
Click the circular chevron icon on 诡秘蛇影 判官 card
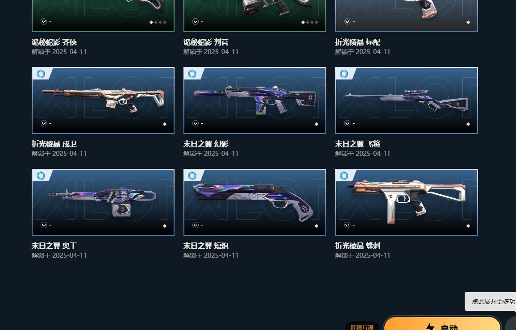pyautogui.click(x=196, y=21)
